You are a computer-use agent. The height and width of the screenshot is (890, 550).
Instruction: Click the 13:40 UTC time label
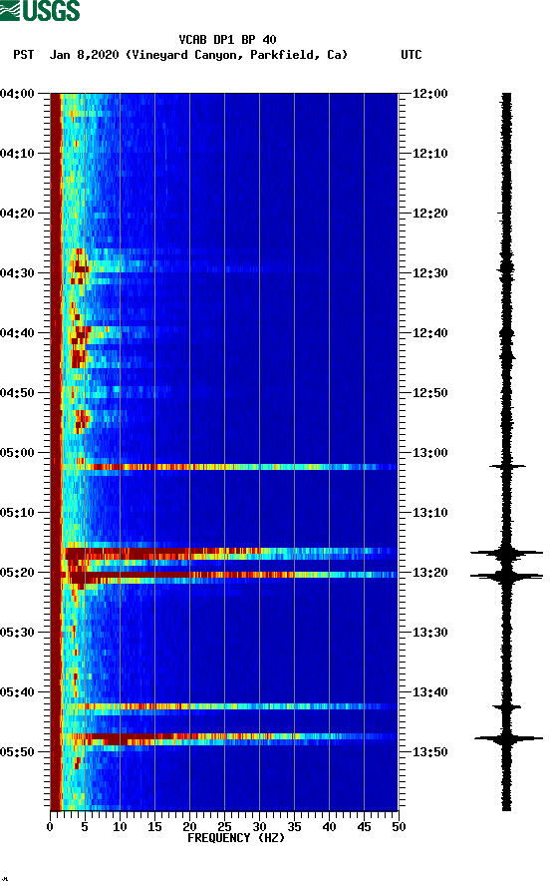430,692
